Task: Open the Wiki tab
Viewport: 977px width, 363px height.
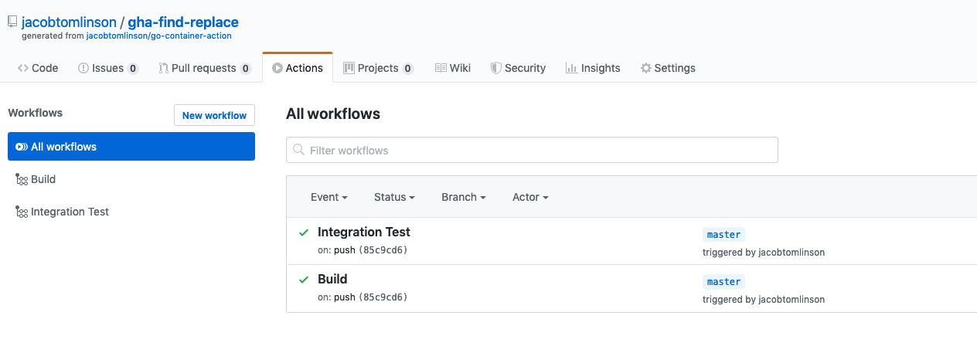Action: 453,68
